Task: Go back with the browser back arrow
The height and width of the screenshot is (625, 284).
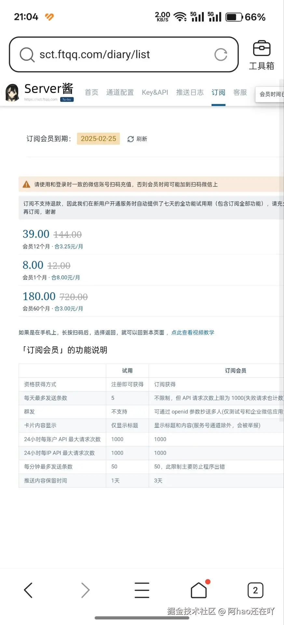Action: click(x=28, y=590)
